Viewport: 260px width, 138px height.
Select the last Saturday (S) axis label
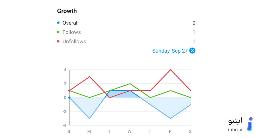190,131
